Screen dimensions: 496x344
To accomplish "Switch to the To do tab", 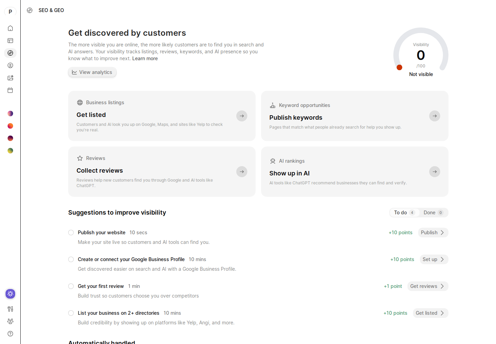I will [x=404, y=213].
